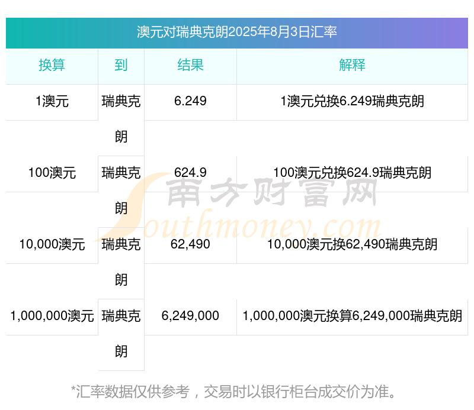Click the 10,000澳元 cell
This screenshot has width=474, height=410.
pos(52,244)
